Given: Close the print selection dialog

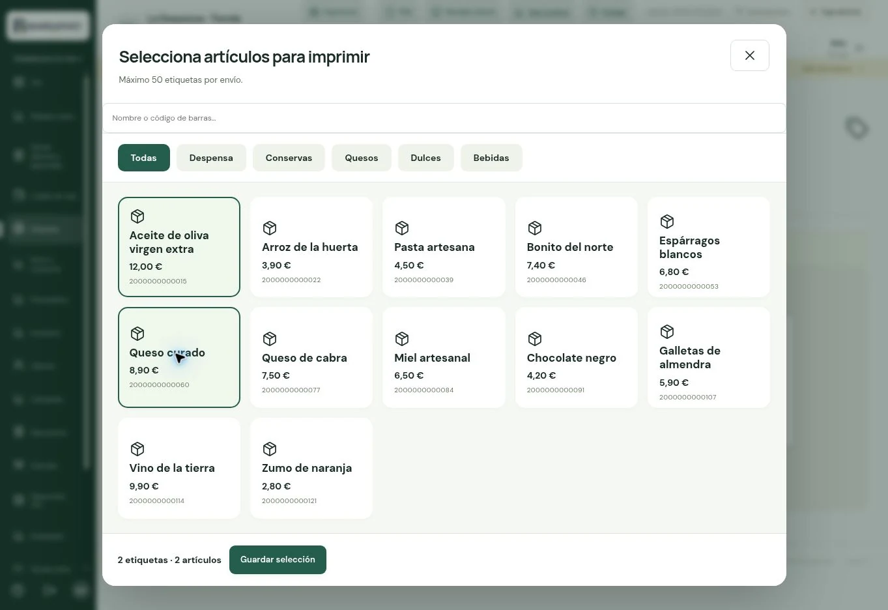Looking at the screenshot, I should click(749, 55).
